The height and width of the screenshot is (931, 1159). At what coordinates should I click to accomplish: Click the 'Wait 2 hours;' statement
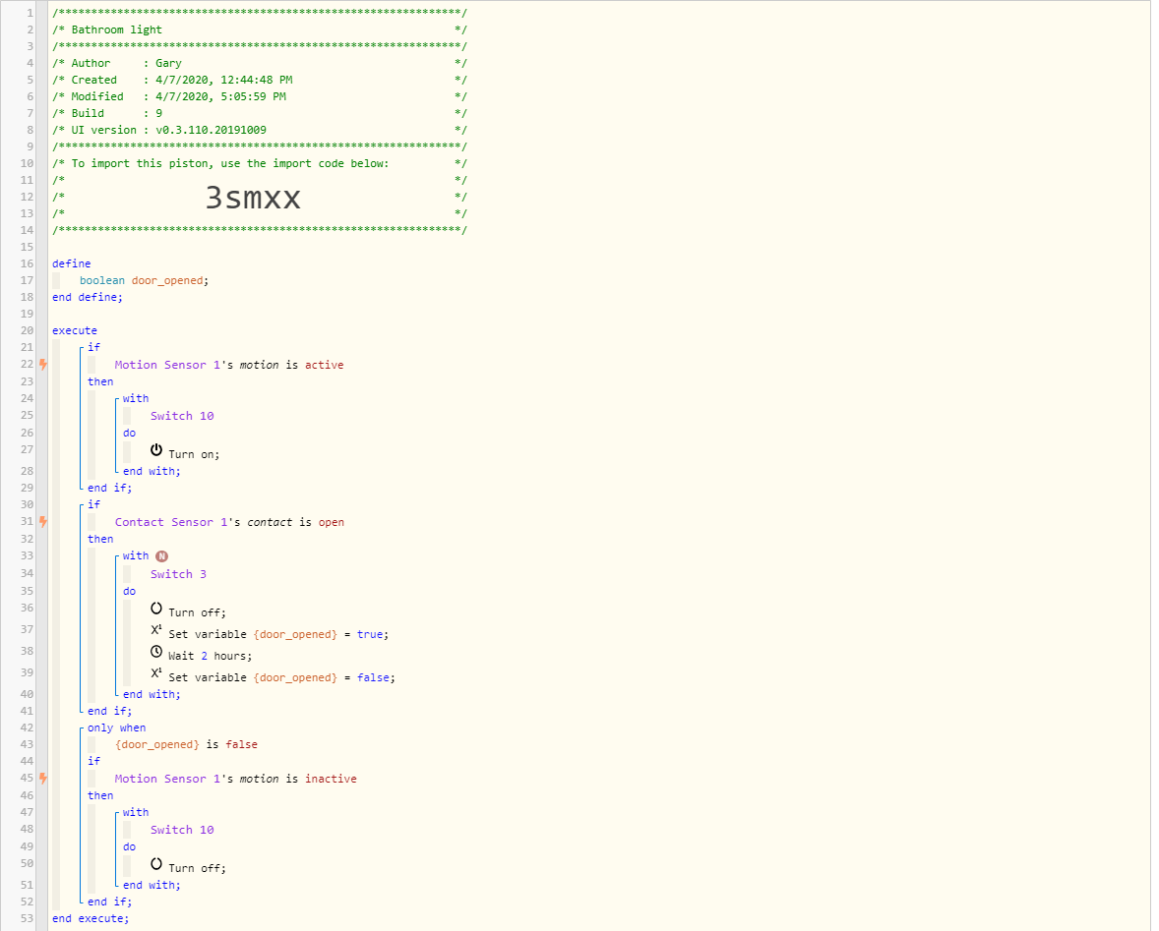(210, 656)
